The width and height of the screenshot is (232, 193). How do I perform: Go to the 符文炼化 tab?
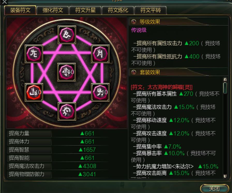pyautogui.click(x=118, y=10)
